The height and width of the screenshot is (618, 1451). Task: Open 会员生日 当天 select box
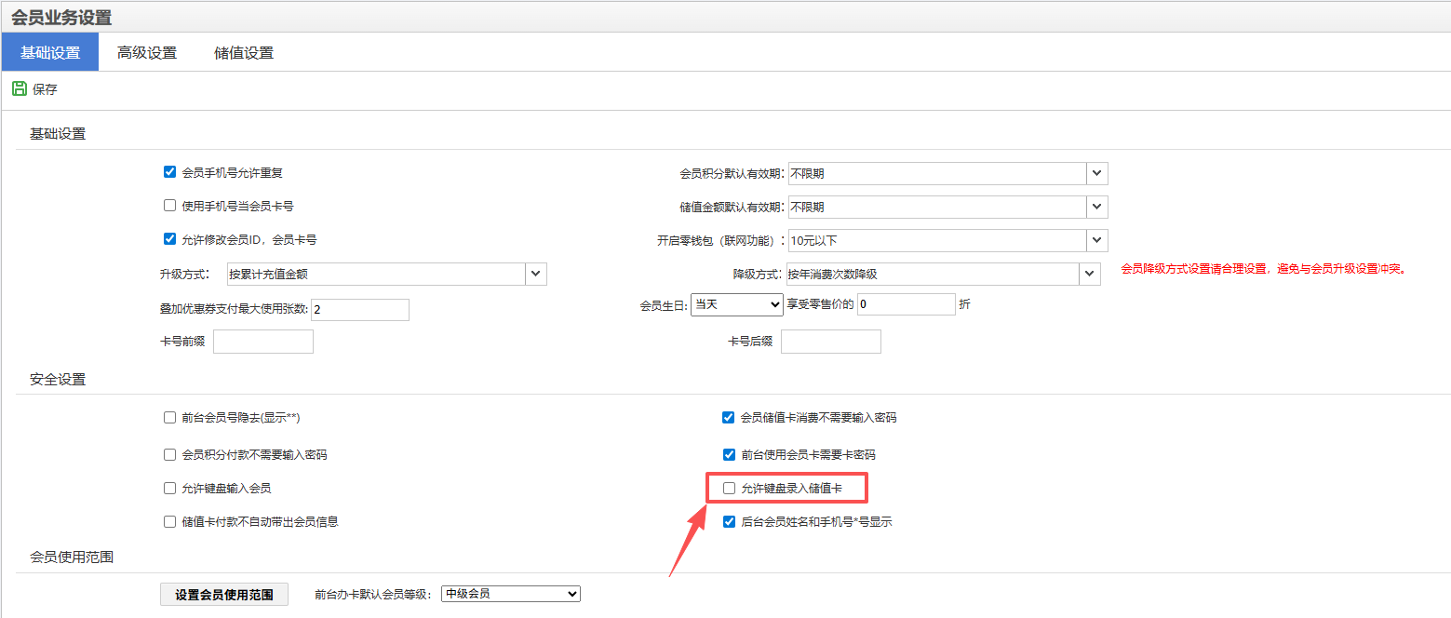[x=737, y=304]
